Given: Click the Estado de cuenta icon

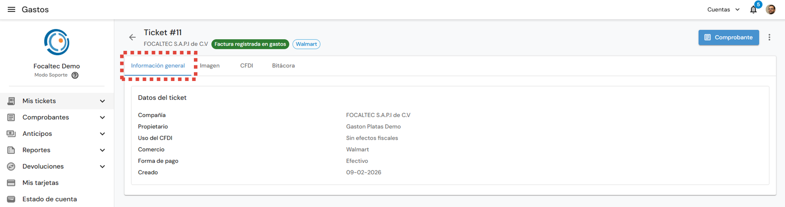Looking at the screenshot, I should point(11,199).
